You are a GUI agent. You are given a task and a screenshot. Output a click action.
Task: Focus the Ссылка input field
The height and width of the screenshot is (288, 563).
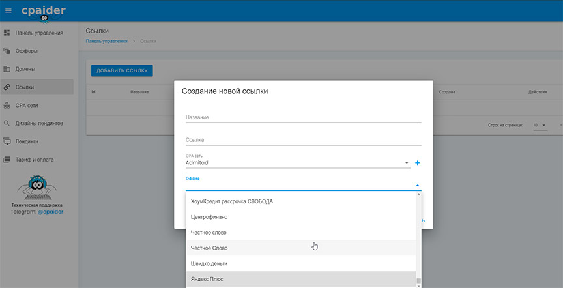point(304,140)
